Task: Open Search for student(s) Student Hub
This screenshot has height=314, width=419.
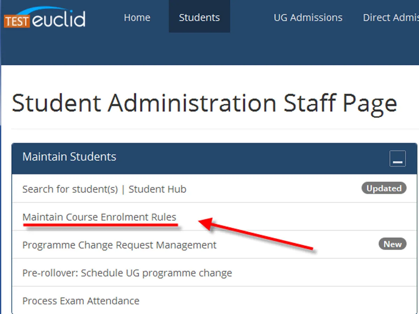Action: tap(104, 189)
